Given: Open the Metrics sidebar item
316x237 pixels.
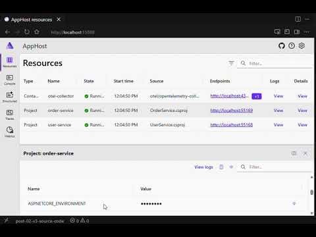Looking at the screenshot, I should [x=10, y=132].
